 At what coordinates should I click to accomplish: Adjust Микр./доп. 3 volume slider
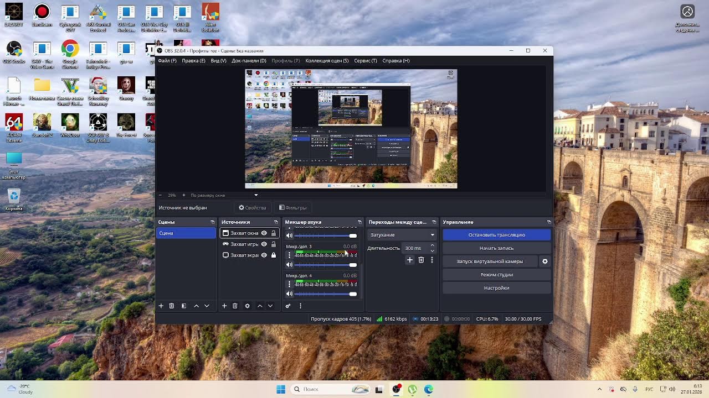click(x=326, y=265)
